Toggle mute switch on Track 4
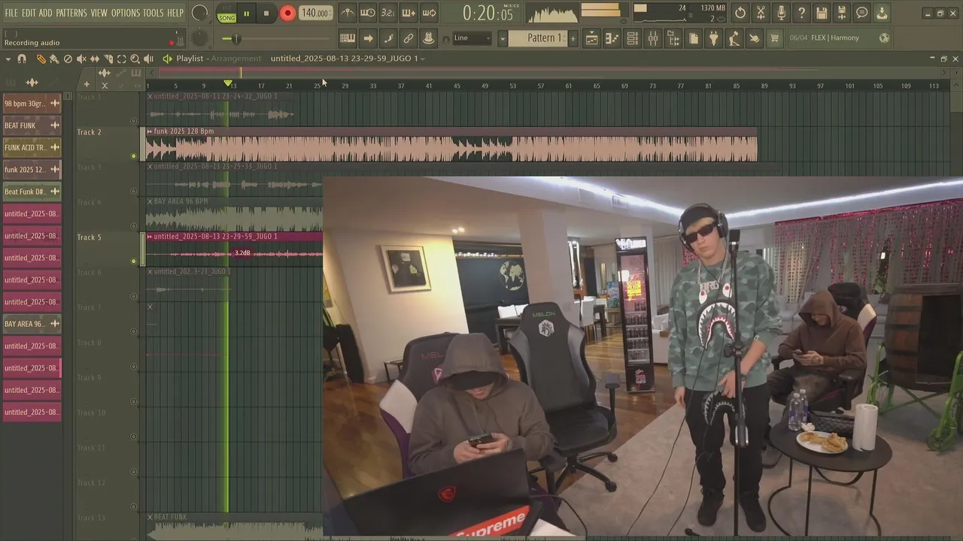Screen dimensions: 963x541 (x=134, y=226)
